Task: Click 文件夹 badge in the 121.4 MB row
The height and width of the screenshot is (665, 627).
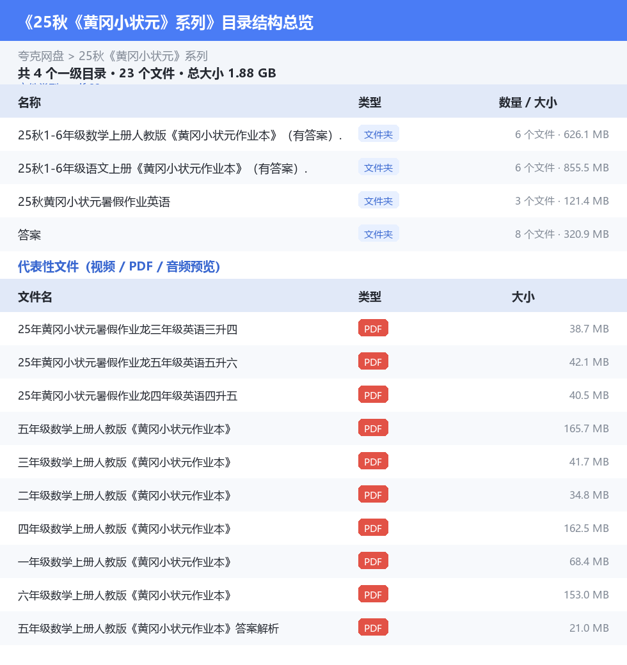Action: pos(378,200)
